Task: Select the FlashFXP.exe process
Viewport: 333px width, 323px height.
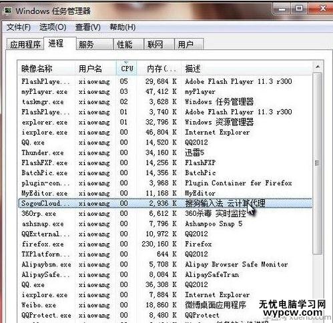Action: [165, 162]
